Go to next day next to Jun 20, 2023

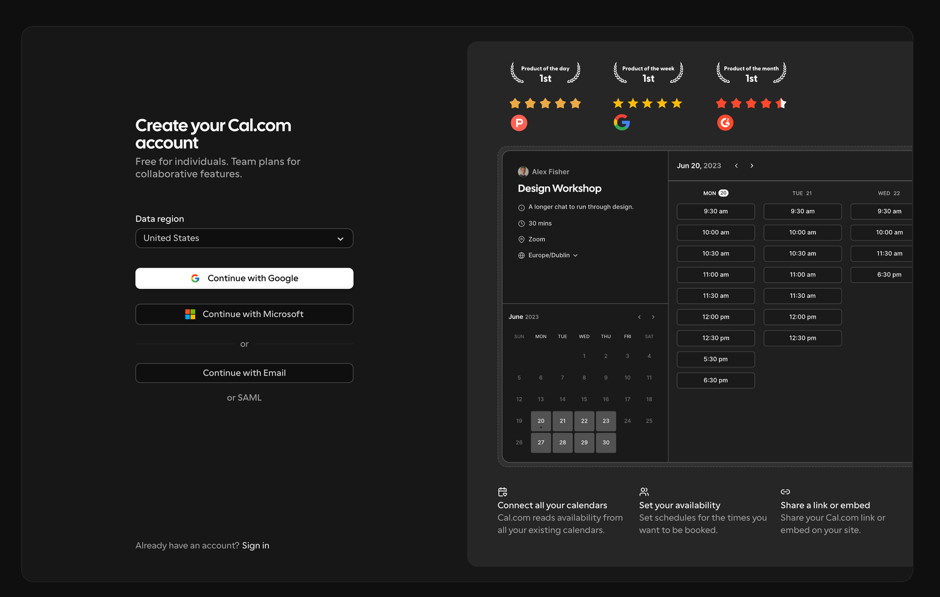751,166
